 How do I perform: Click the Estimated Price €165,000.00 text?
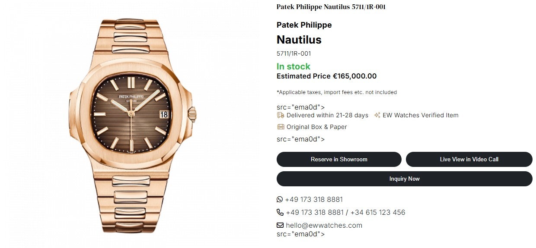[326, 76]
